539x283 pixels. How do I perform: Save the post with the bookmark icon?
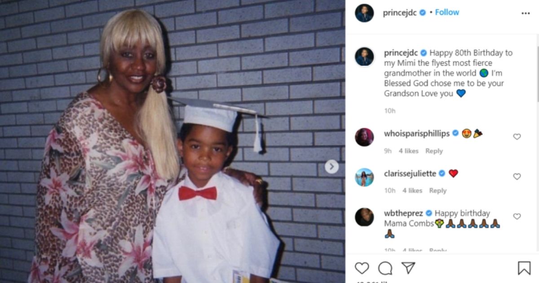click(524, 268)
